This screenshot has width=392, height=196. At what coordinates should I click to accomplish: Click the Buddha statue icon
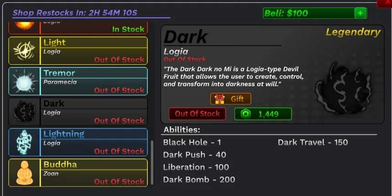(x=24, y=173)
